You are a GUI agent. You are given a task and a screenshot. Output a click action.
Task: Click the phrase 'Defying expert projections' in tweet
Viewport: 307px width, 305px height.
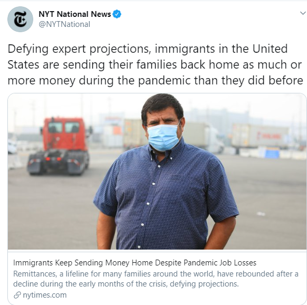[79, 49]
